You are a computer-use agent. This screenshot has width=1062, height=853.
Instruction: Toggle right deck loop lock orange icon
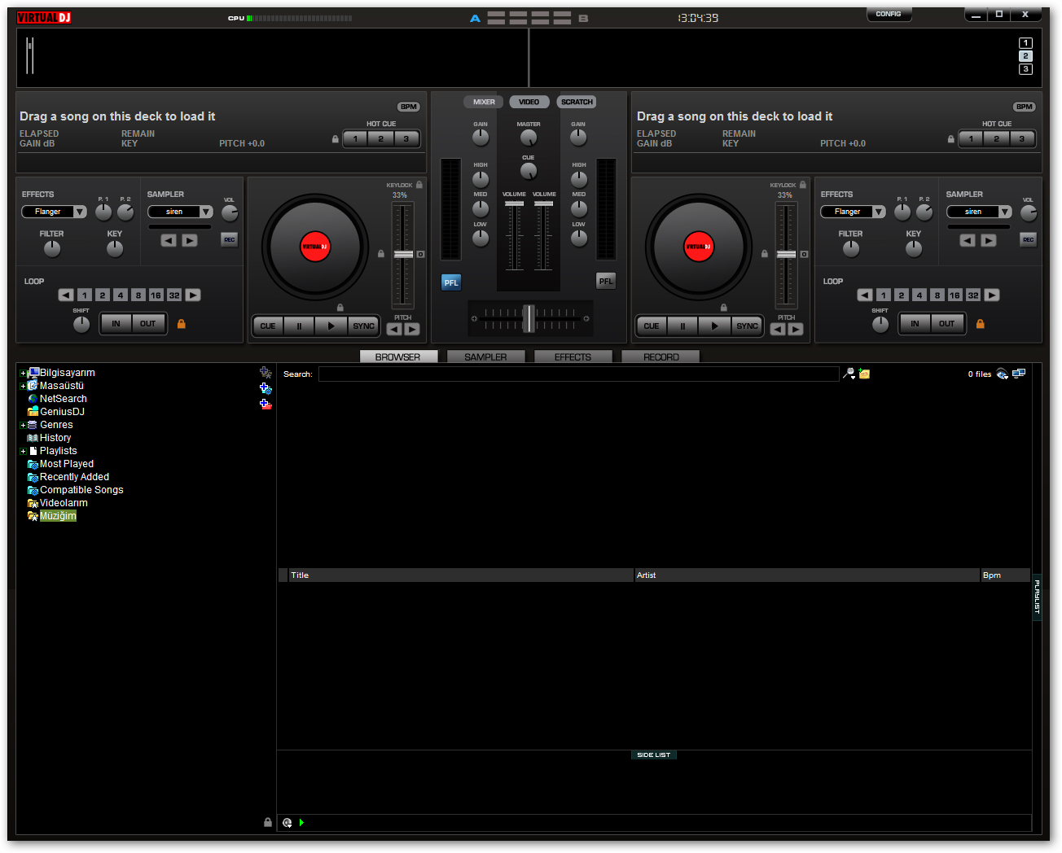click(x=981, y=324)
